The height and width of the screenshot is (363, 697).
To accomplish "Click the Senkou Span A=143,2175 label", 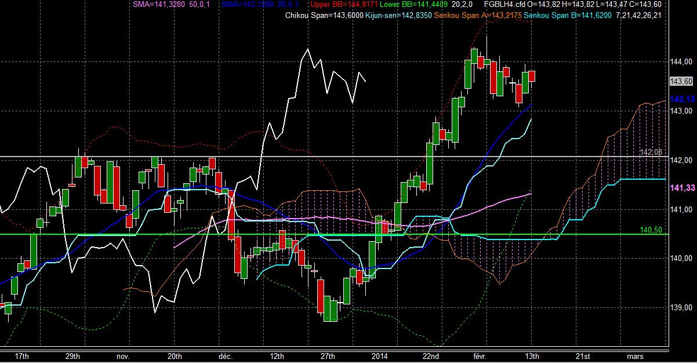I will 477,14.
